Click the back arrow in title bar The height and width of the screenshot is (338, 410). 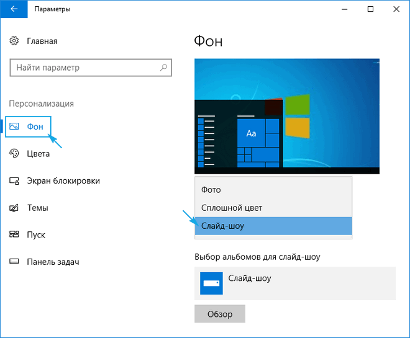coord(14,9)
